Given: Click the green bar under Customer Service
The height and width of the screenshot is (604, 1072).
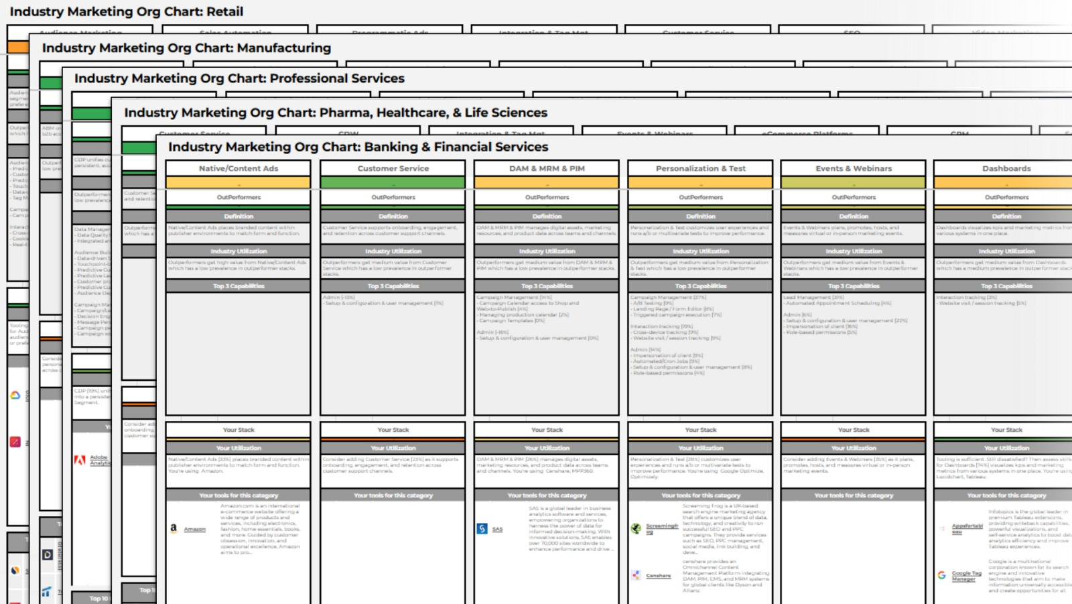Looking at the screenshot, I should tap(393, 182).
